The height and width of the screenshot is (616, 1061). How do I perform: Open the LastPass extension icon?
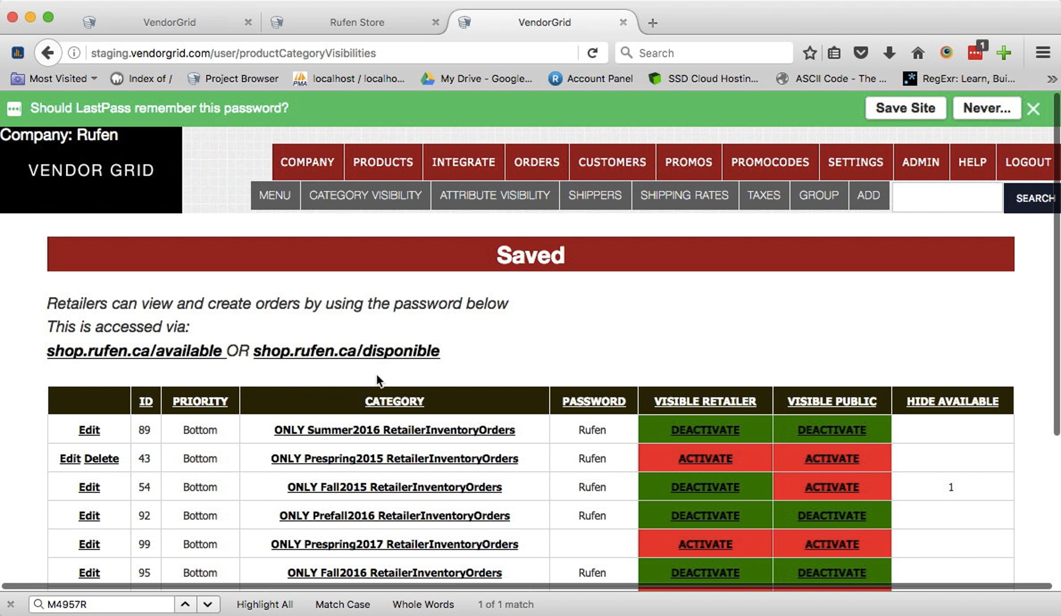coord(975,53)
